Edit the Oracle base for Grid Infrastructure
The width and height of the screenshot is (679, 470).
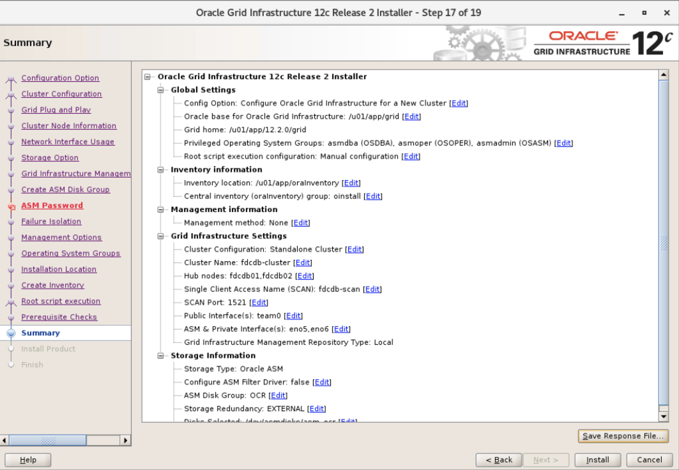[411, 116]
